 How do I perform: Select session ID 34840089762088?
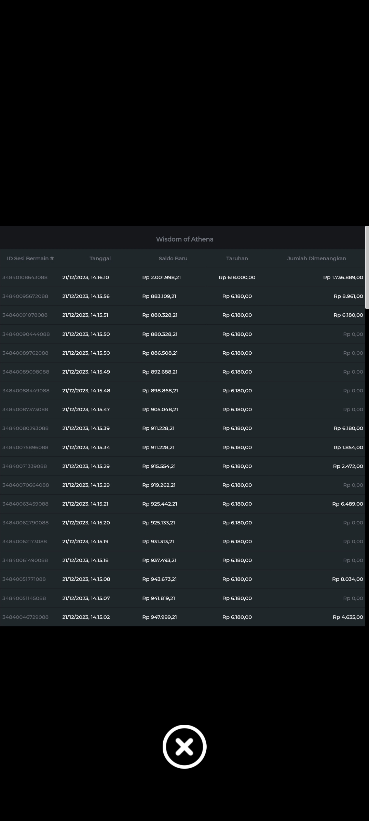(x=25, y=353)
